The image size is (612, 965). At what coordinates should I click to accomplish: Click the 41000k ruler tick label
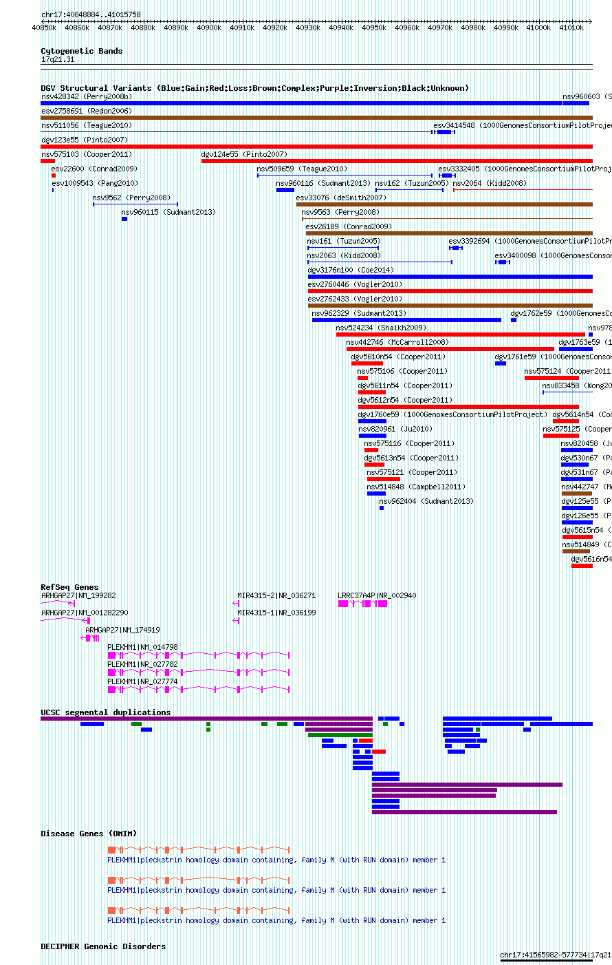click(539, 28)
